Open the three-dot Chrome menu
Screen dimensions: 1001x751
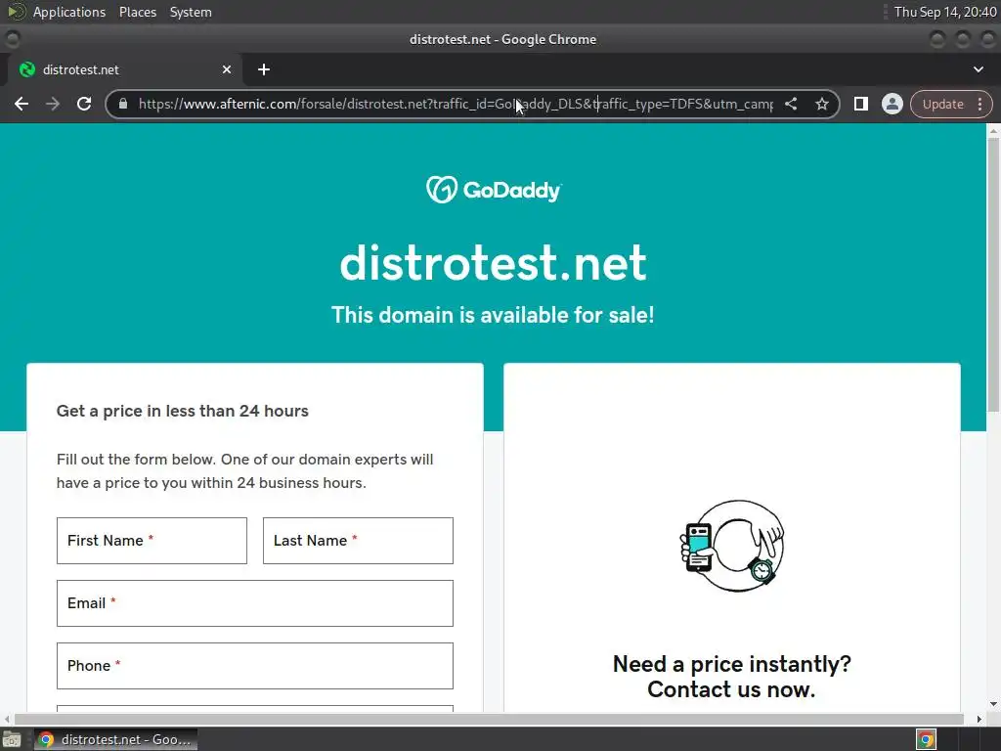[x=980, y=104]
